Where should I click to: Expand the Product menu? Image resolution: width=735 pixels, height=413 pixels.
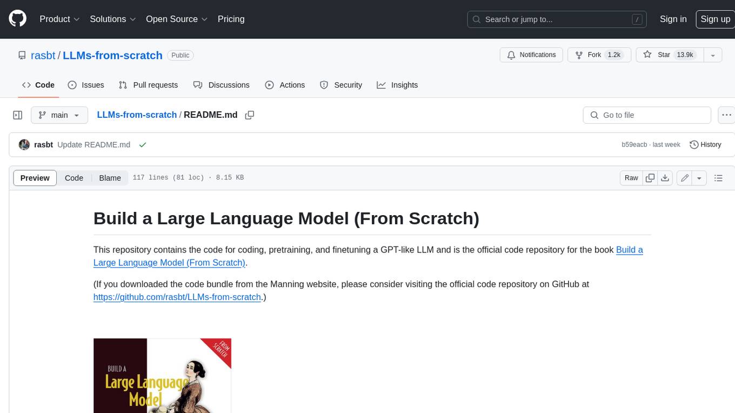[59, 19]
